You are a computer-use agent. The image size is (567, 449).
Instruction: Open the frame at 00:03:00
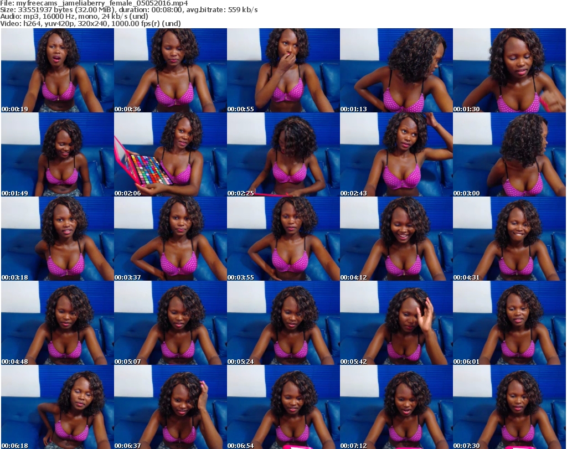(509, 154)
